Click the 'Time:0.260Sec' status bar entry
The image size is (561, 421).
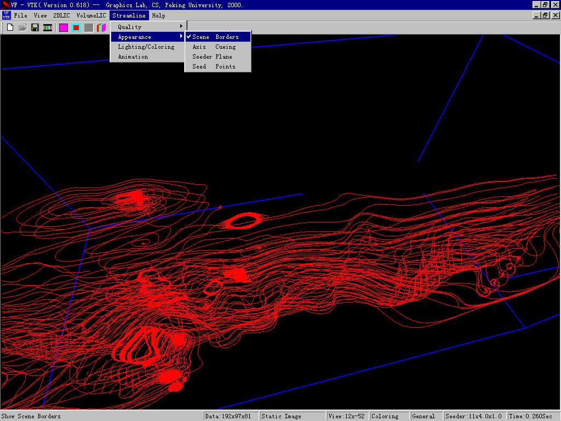533,416
